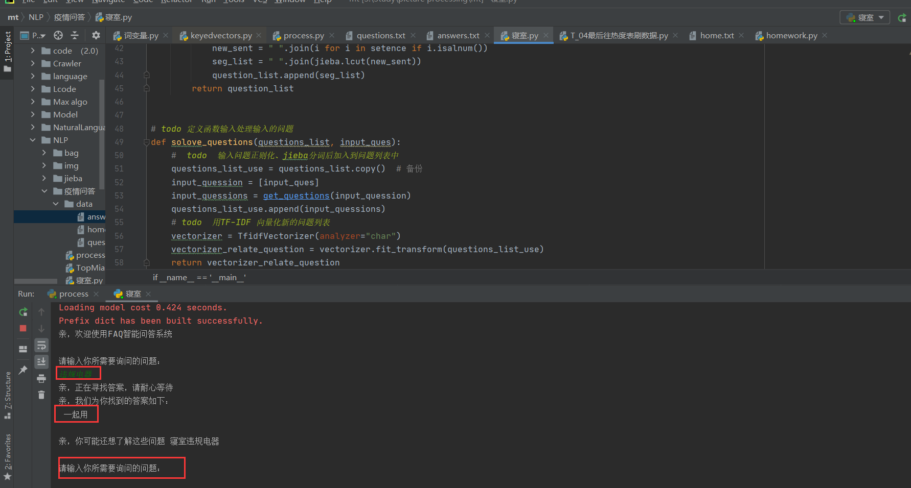
Task: Close the questions.txt tab
Action: coord(413,35)
